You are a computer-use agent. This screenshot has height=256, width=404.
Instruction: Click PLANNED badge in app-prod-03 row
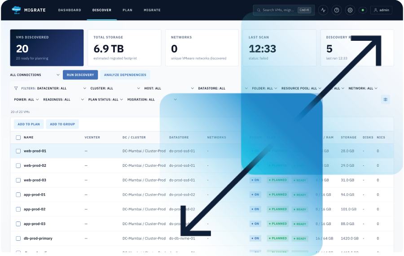(278, 224)
